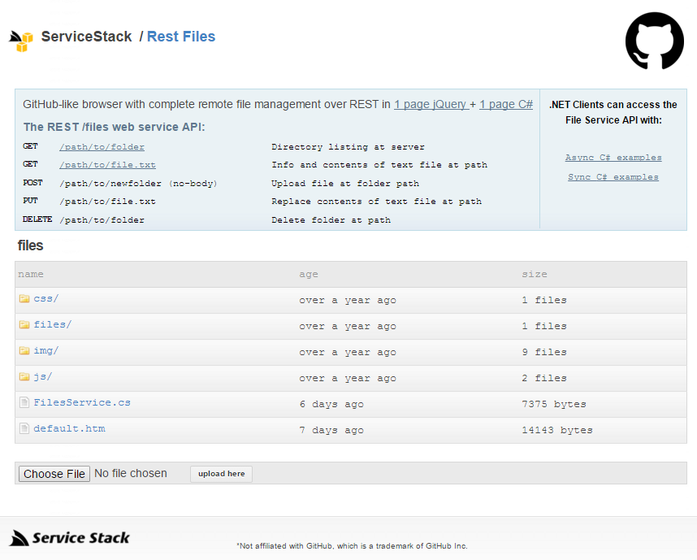
Task: Click '.NET Clients can access the' sidebar text
Action: point(613,105)
